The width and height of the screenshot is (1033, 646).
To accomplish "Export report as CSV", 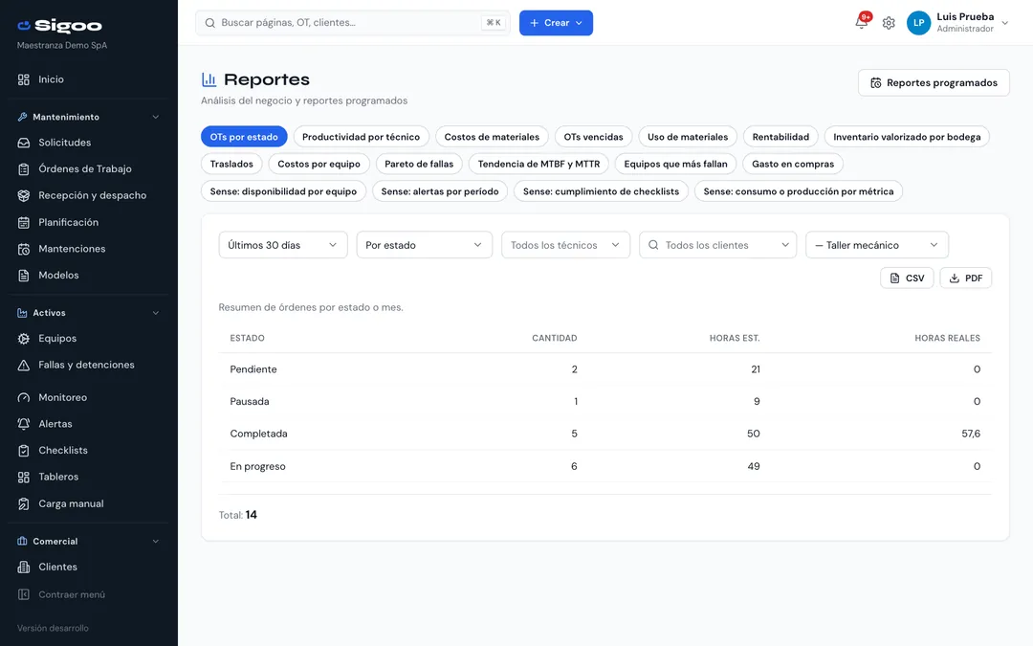I will click(x=907, y=278).
